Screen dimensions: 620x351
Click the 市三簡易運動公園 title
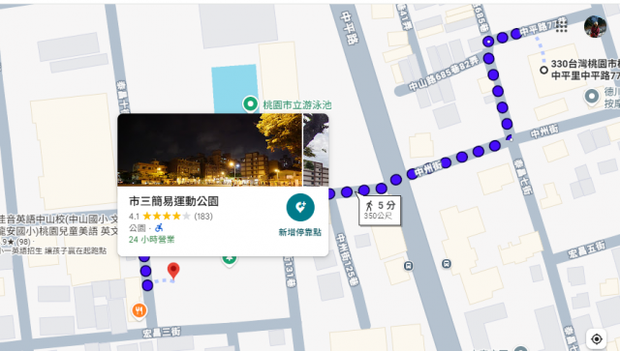[x=173, y=201]
